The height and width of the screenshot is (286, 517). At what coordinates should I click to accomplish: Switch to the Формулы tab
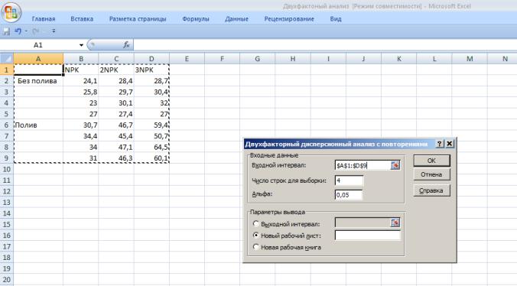[196, 19]
